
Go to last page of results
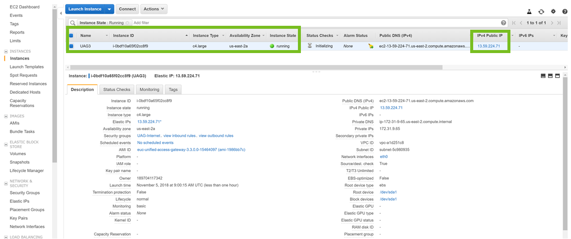point(559,22)
